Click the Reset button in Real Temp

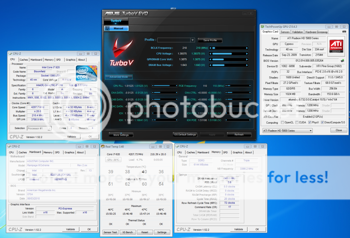coord(145,232)
